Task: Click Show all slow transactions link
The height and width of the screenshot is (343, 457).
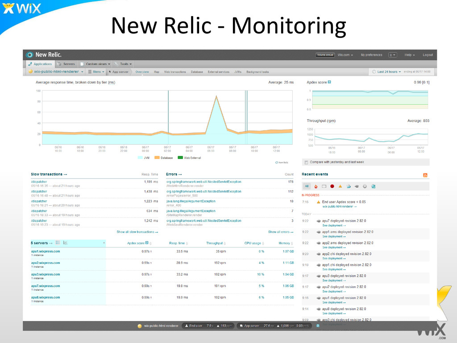Action: point(137,232)
